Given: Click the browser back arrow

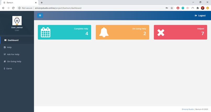Looking at the screenshot, I should [3, 8].
